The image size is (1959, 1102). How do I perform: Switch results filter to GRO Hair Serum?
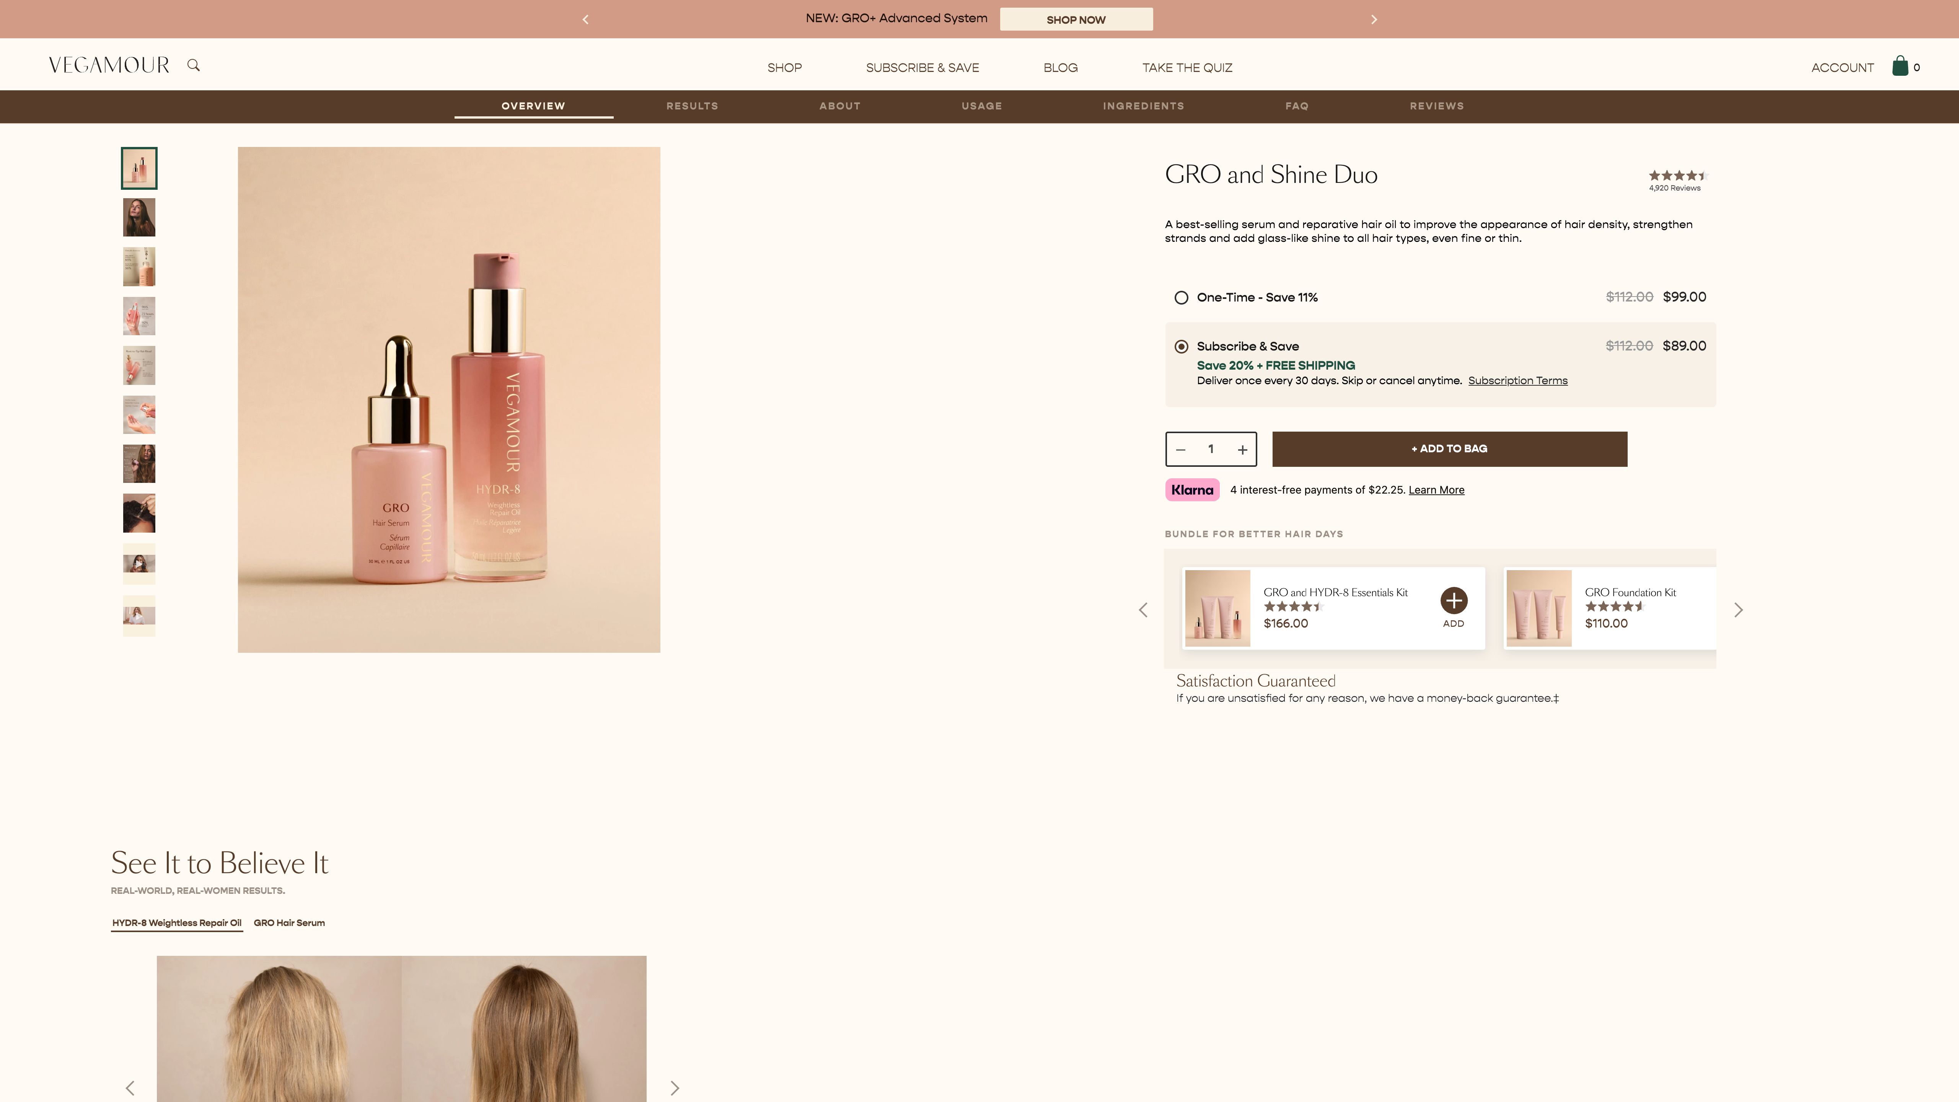click(289, 923)
